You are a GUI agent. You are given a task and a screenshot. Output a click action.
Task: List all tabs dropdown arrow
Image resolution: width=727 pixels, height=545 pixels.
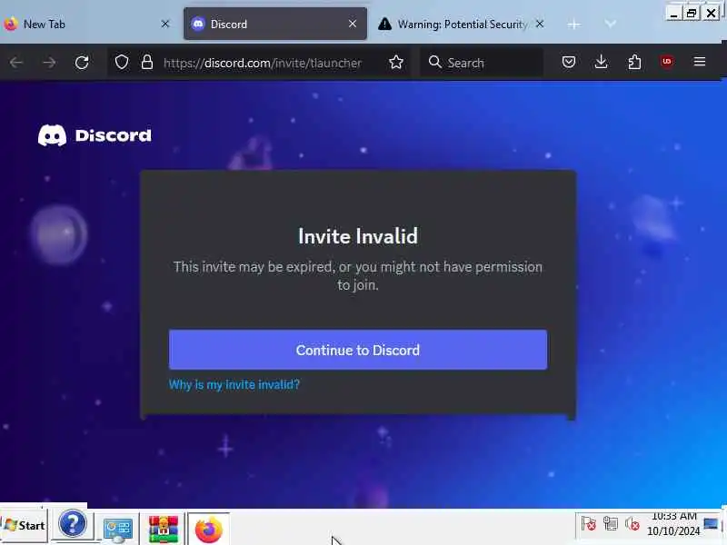611,24
